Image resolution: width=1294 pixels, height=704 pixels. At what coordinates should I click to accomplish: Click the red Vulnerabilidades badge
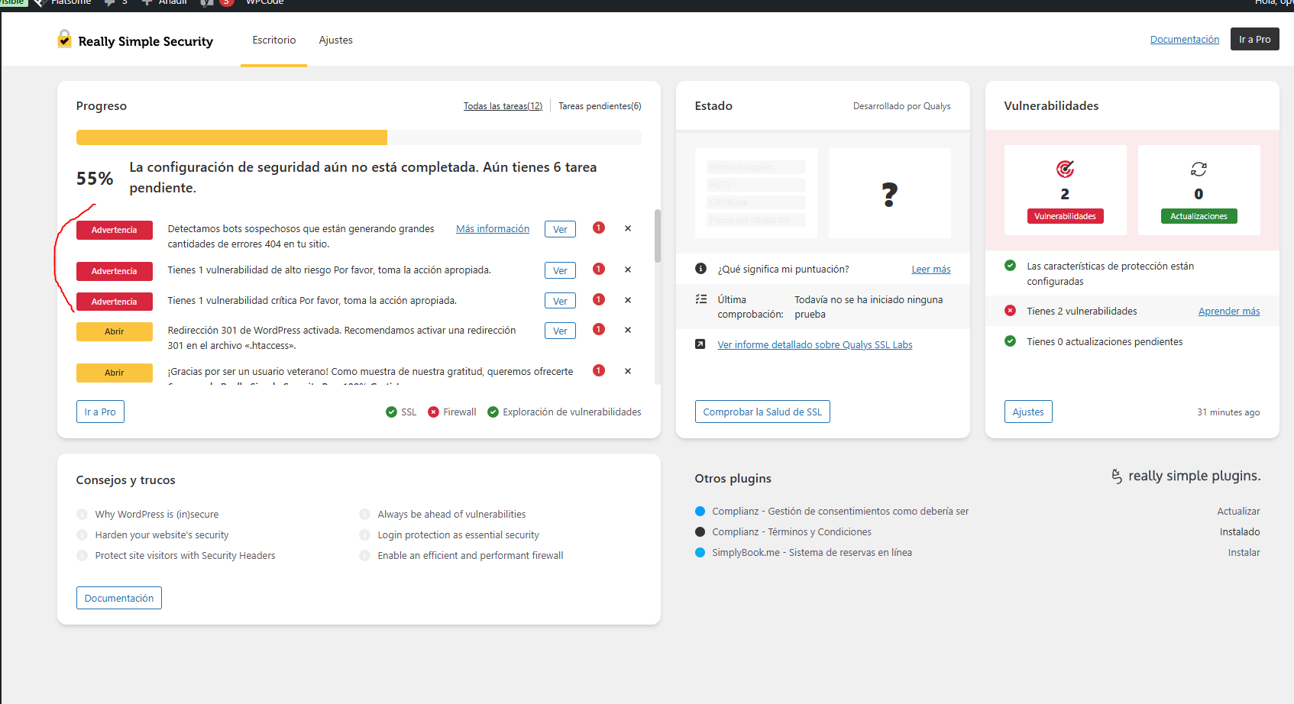click(x=1065, y=216)
